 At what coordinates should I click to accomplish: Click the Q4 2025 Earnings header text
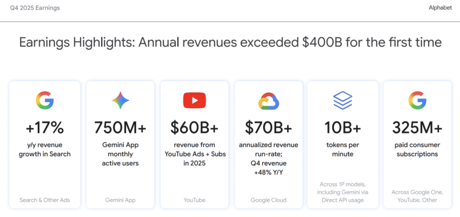tap(35, 8)
